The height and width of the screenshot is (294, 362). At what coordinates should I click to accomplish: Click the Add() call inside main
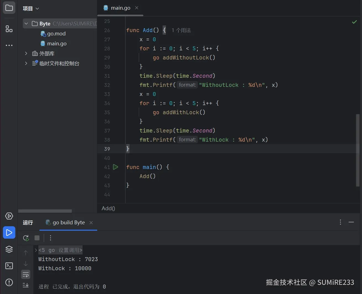point(147,176)
